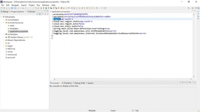This screenshot has width=200, height=112.
Task: Open the Navigate menu
Action: coord(15,5)
